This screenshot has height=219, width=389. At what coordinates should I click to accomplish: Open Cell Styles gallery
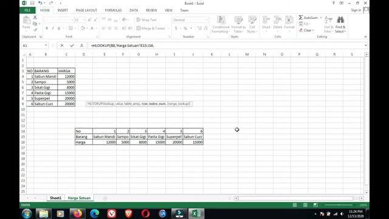(252, 24)
